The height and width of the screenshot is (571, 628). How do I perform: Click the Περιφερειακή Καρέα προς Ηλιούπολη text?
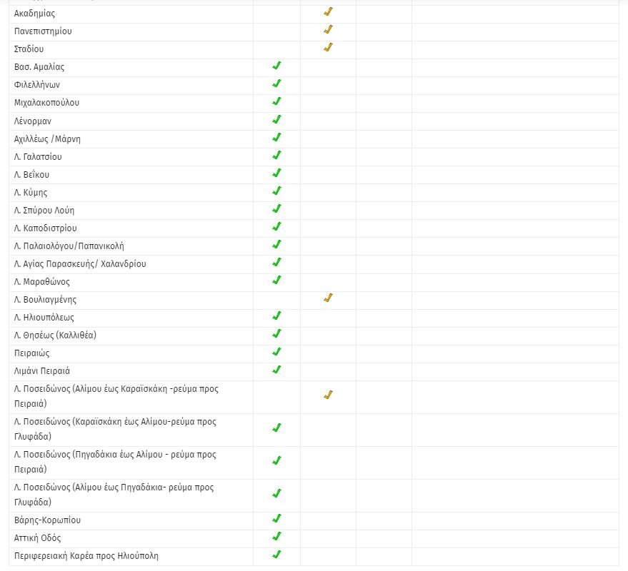86,556
